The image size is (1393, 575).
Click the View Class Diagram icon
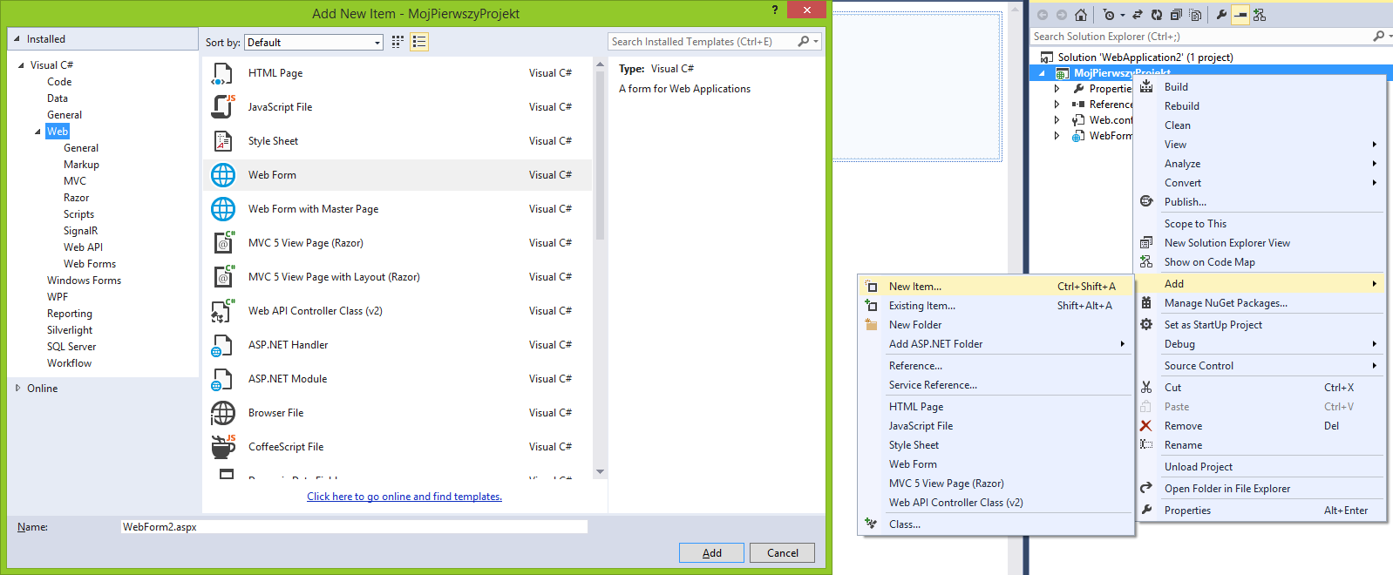pos(1260,15)
